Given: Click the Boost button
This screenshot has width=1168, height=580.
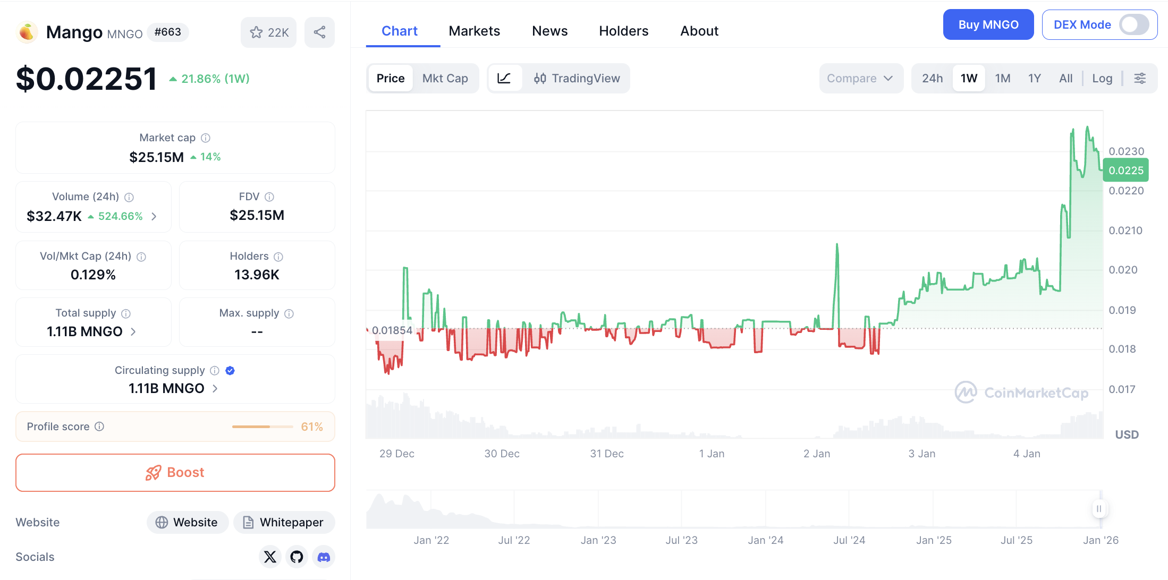Looking at the screenshot, I should (x=175, y=472).
